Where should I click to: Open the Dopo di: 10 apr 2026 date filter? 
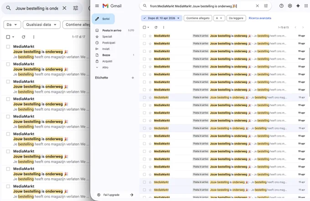point(161,18)
